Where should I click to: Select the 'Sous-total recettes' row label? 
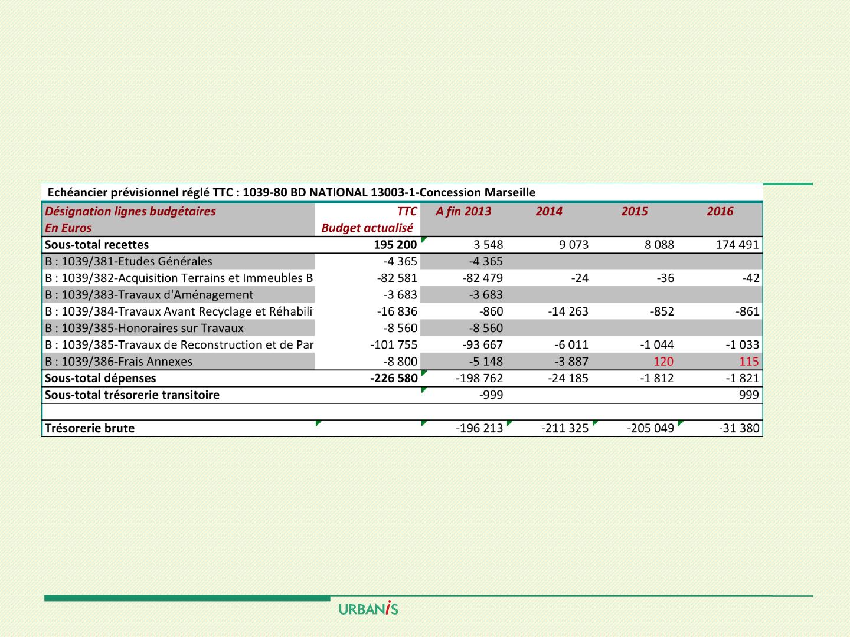pyautogui.click(x=97, y=245)
